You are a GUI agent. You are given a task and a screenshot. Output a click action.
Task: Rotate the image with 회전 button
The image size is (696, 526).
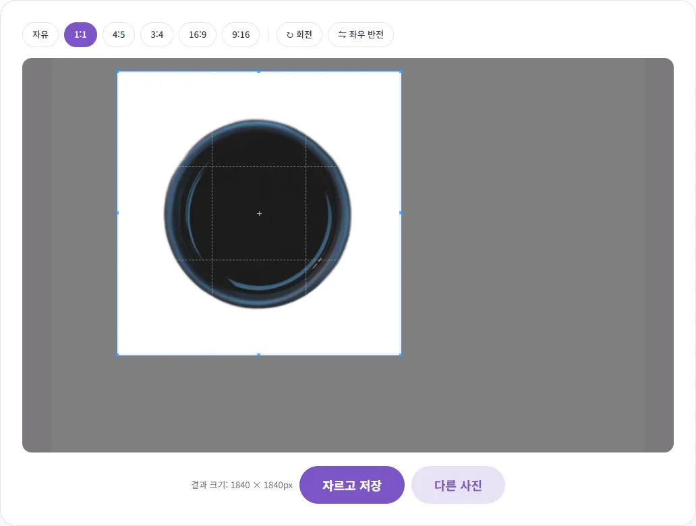pos(299,34)
